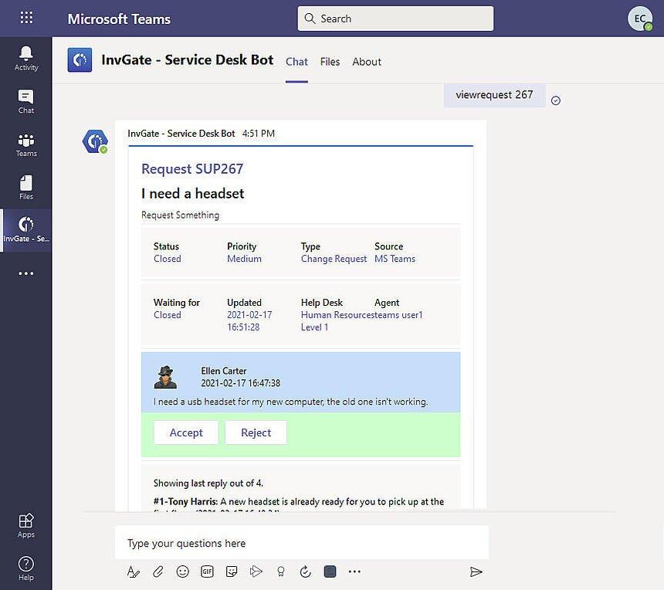Click the dark square app icon in compose bar
Viewport: 664px width, 590px height.
point(330,571)
